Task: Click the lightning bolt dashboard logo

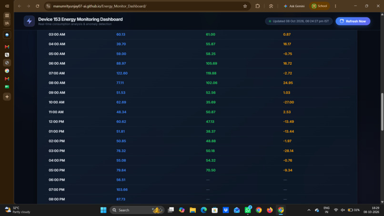Action: tap(29, 21)
